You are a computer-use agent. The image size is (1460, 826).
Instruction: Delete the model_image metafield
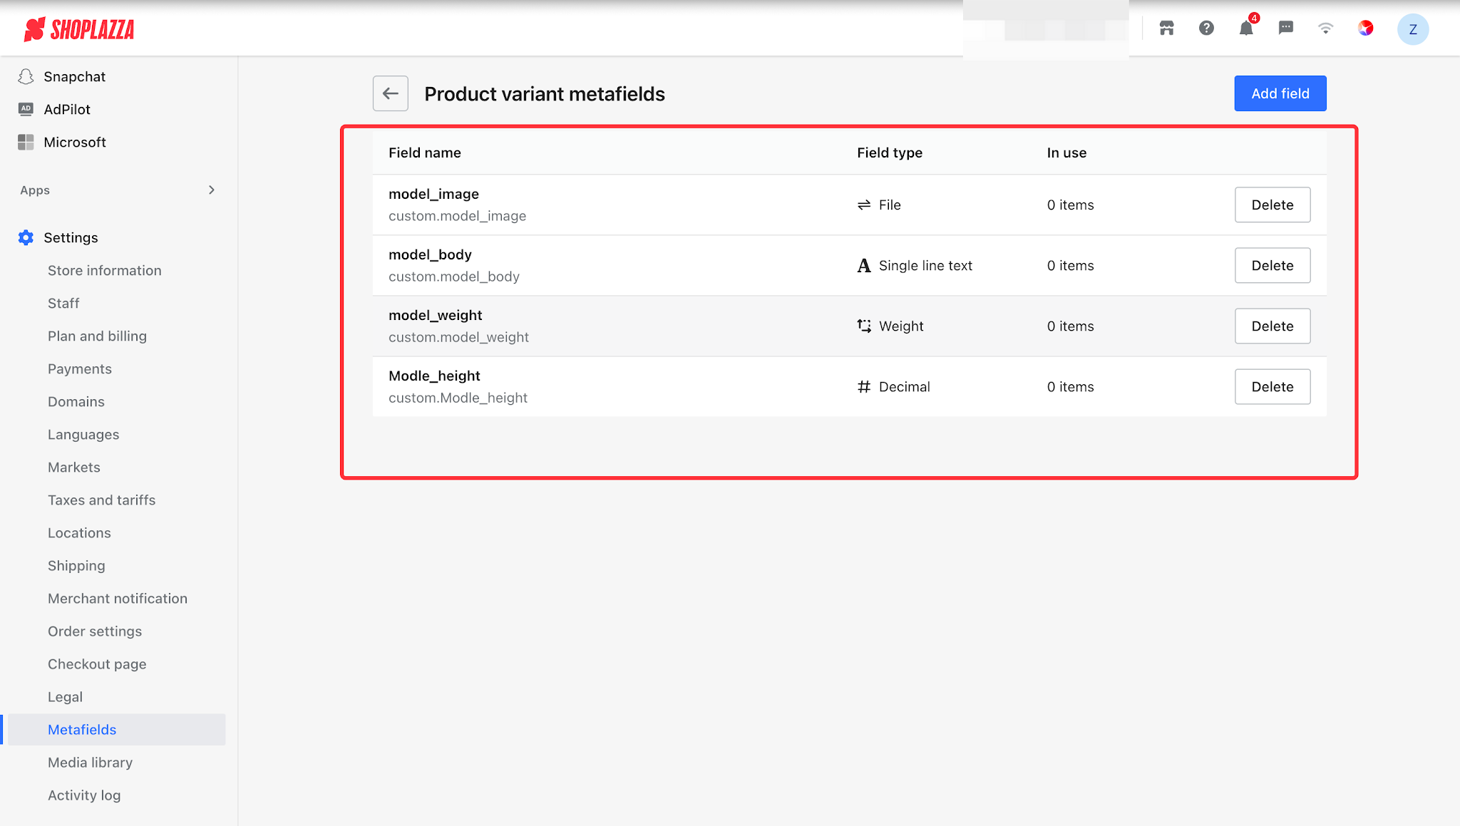[x=1273, y=205]
